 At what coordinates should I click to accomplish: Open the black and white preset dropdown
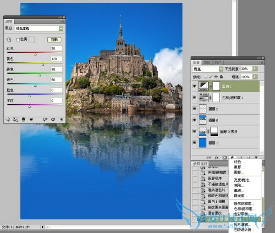point(61,28)
